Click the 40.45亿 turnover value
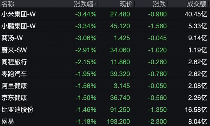The image size is (210, 126). pyautogui.click(x=196, y=14)
